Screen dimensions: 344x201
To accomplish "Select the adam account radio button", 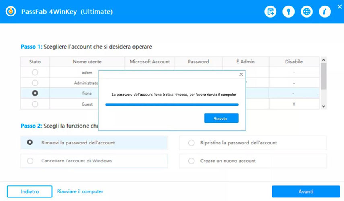I will click(35, 73).
